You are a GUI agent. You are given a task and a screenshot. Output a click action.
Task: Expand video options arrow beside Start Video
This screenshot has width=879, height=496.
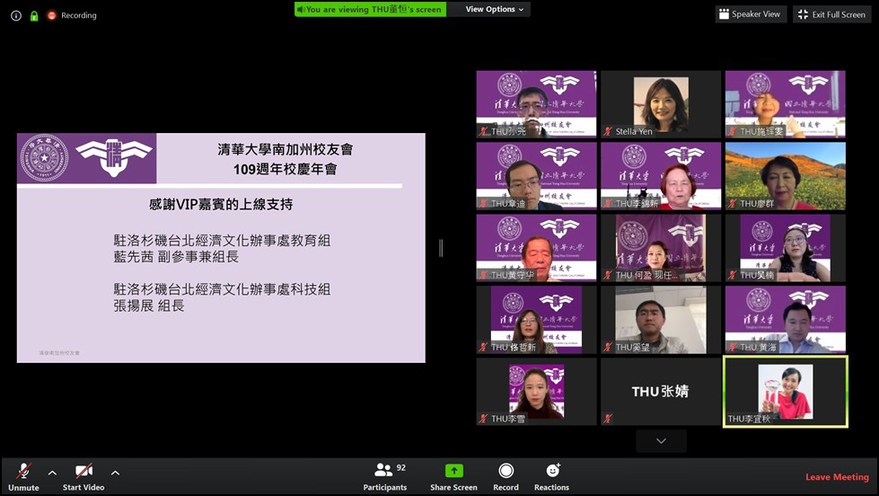point(115,473)
